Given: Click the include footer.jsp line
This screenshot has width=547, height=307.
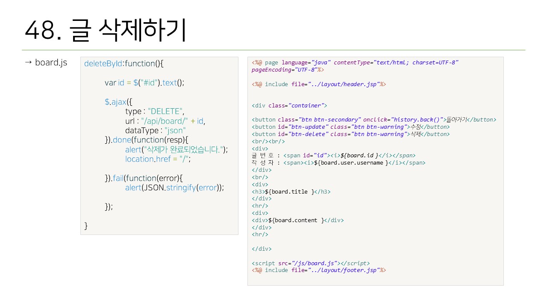Looking at the screenshot, I should (x=319, y=270).
